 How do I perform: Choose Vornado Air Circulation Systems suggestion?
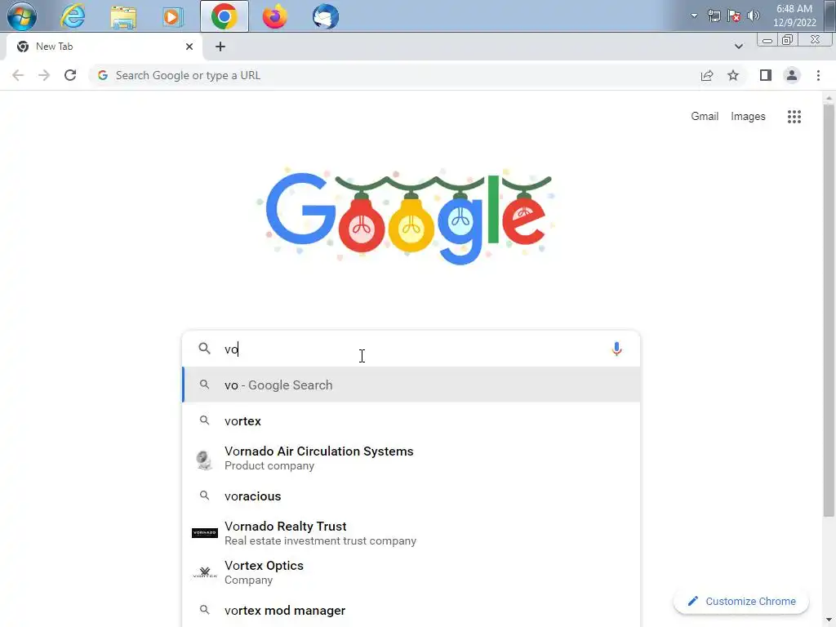tap(411, 458)
